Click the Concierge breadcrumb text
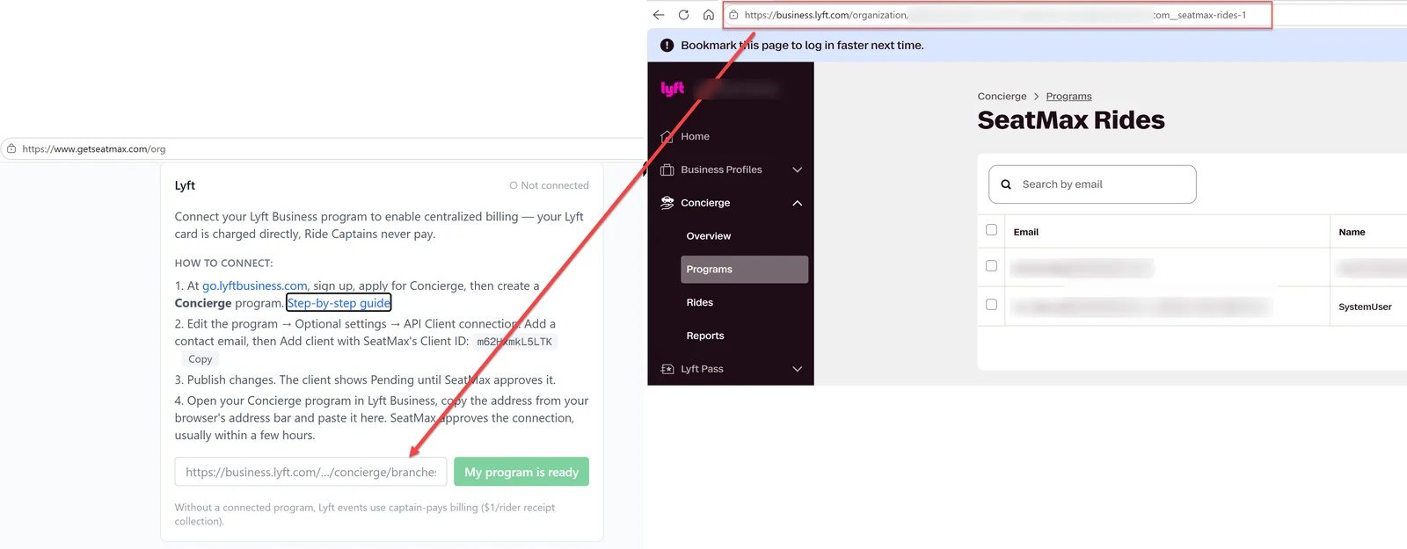This screenshot has width=1407, height=549. point(1002,97)
